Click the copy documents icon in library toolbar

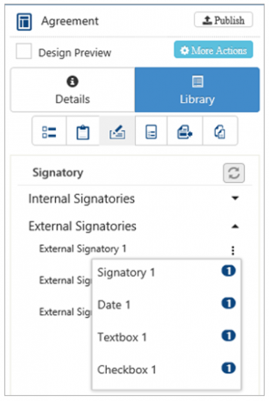click(220, 131)
